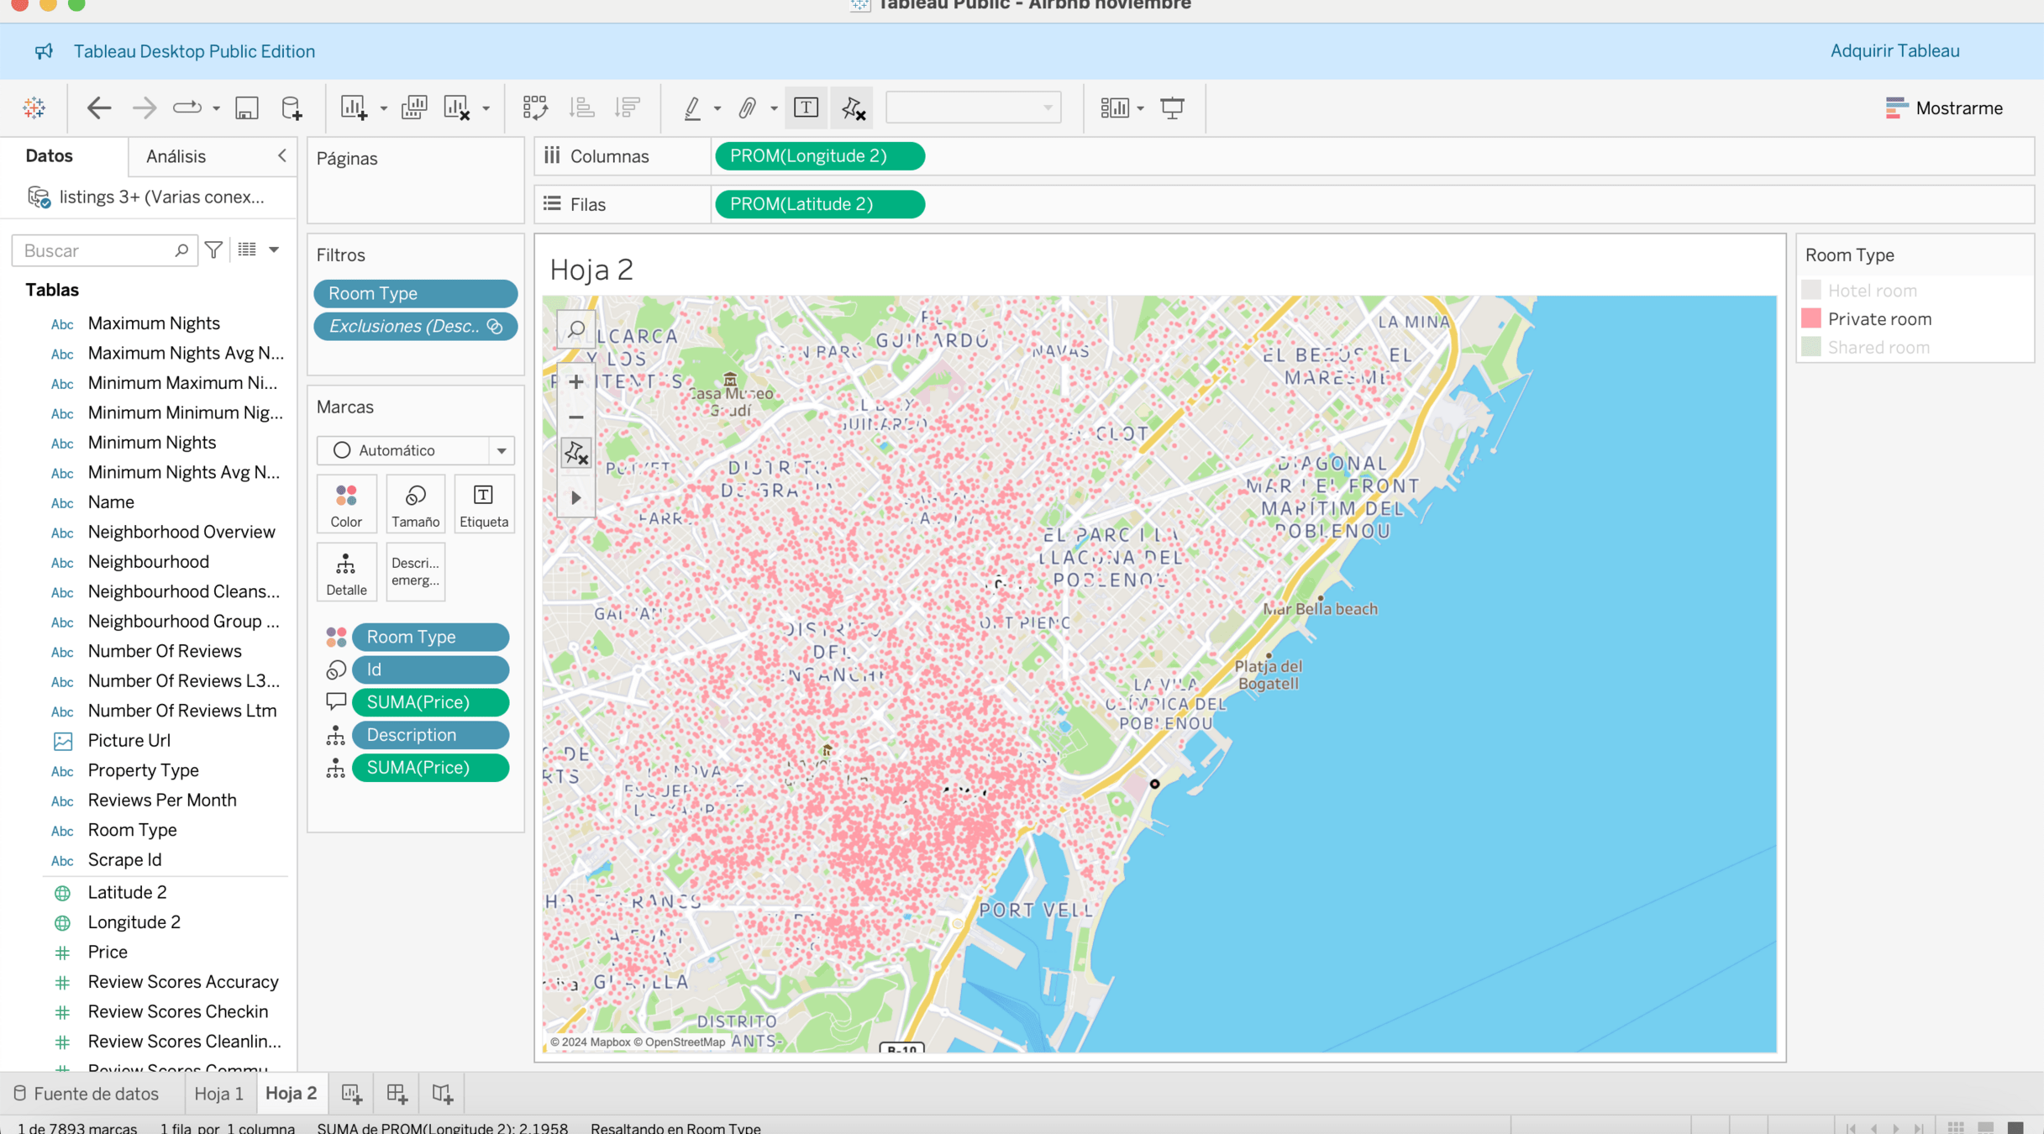This screenshot has width=2044, height=1134.
Task: Click the map search magnifier icon
Action: tap(576, 329)
